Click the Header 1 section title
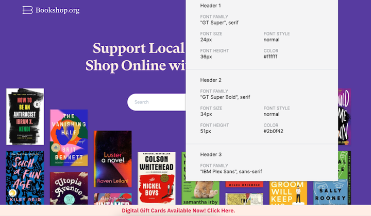This screenshot has height=216, width=371. (211, 6)
